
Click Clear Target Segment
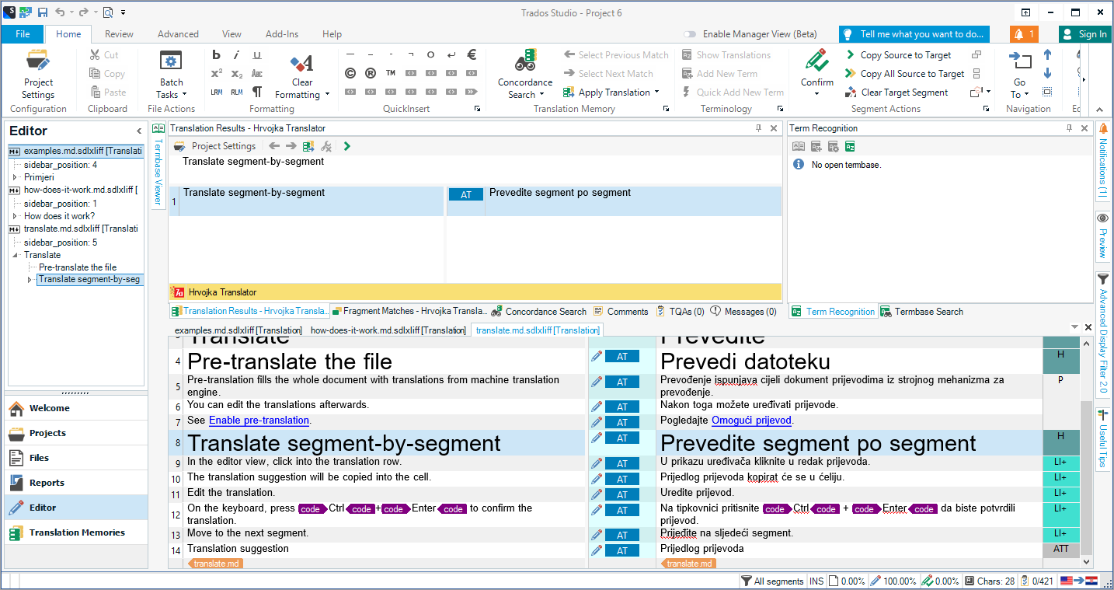coord(897,93)
